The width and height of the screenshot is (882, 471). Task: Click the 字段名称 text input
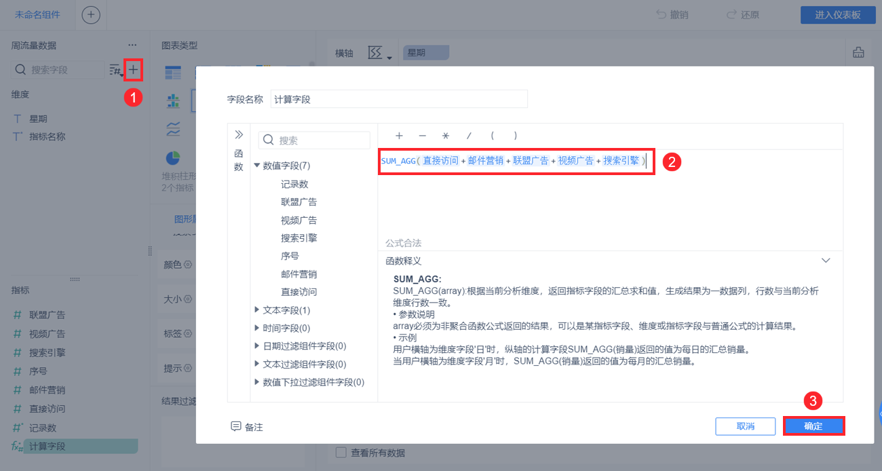399,99
